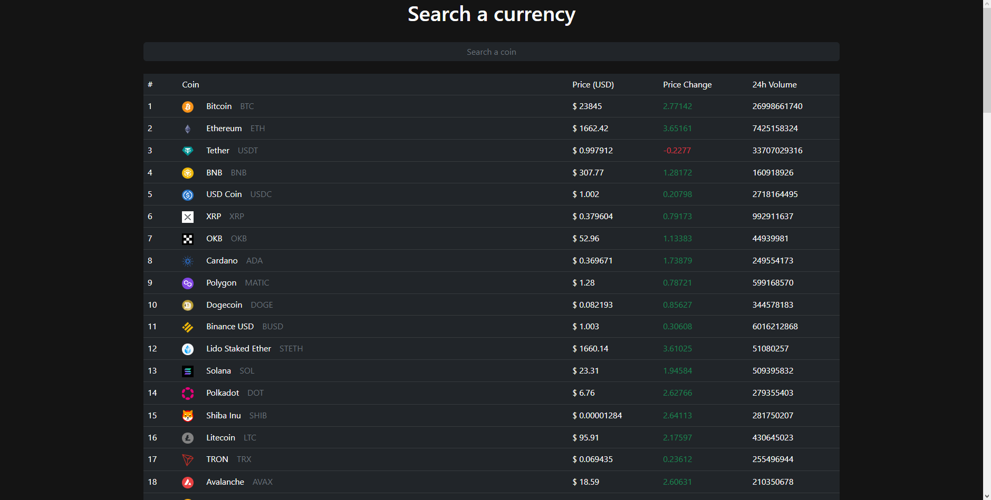Click the Coin column header

(x=190, y=85)
